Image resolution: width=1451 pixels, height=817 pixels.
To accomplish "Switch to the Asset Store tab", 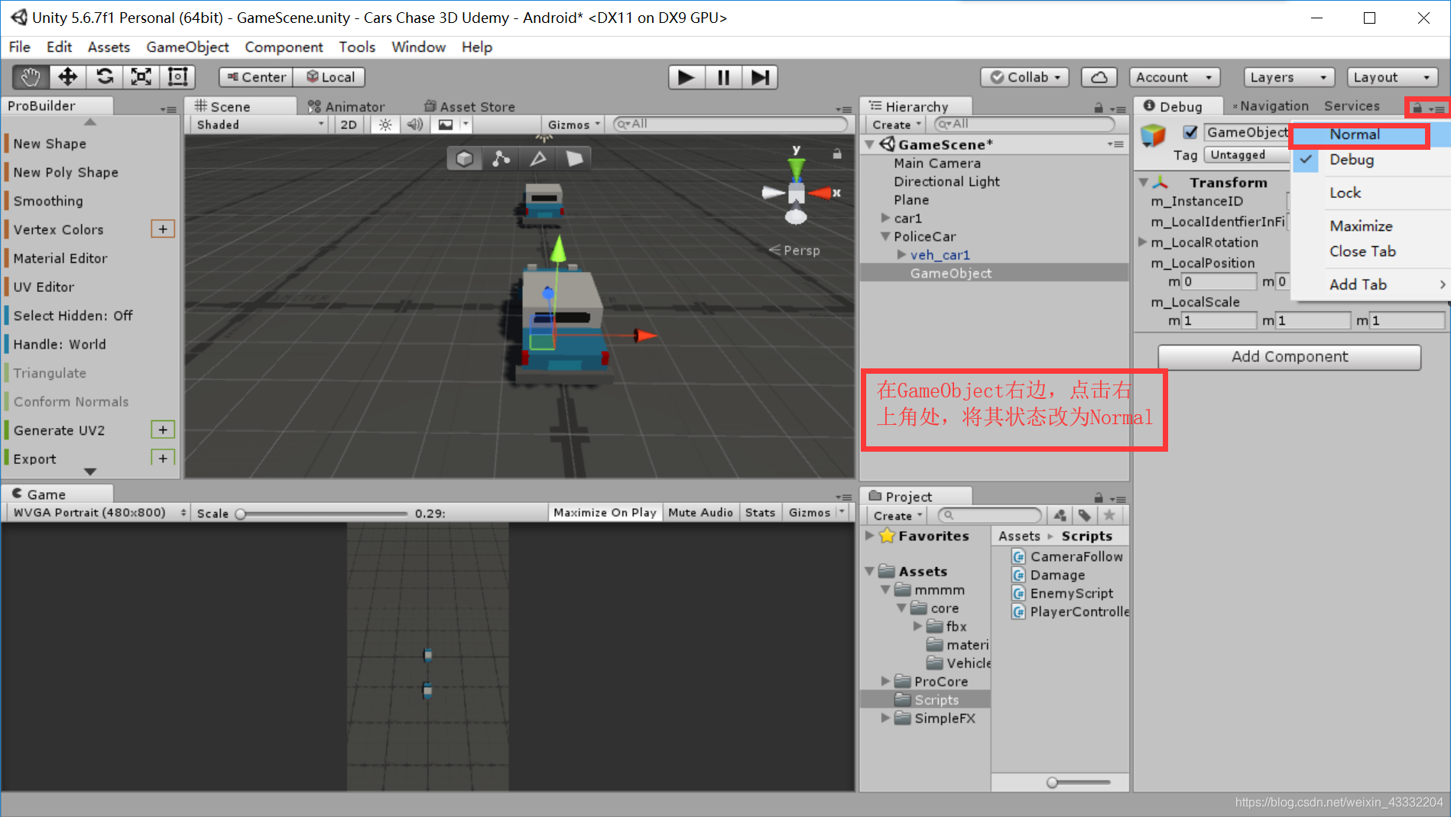I will [x=469, y=107].
